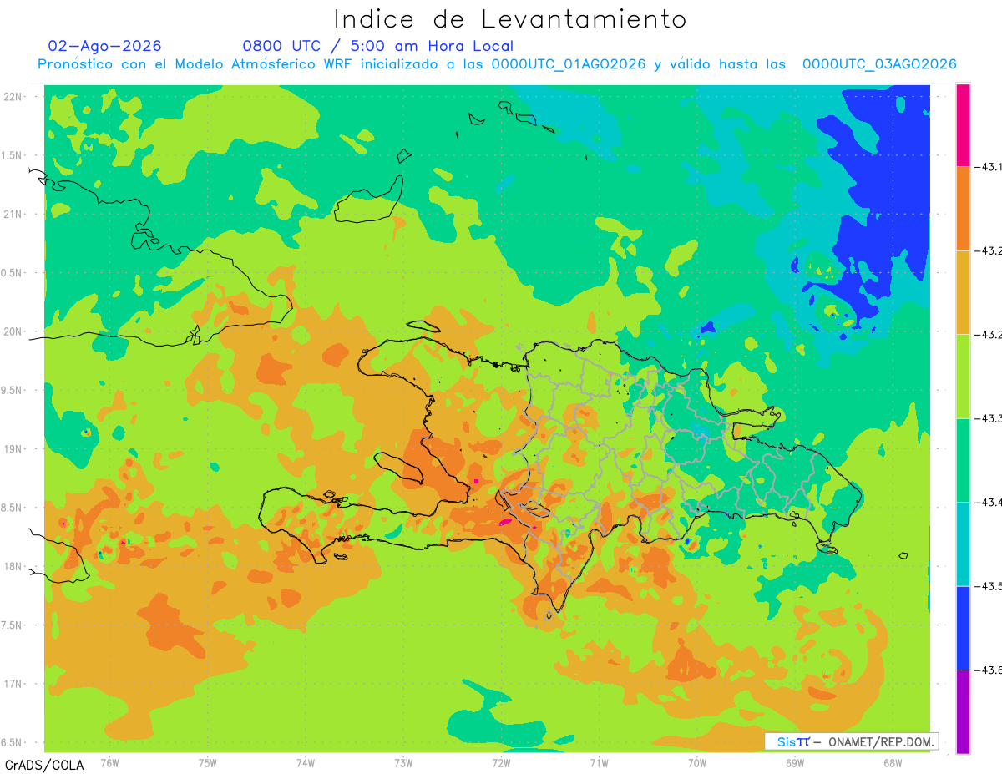Click the "SisTT - ONAMET/REP.DOM." label box

(851, 741)
